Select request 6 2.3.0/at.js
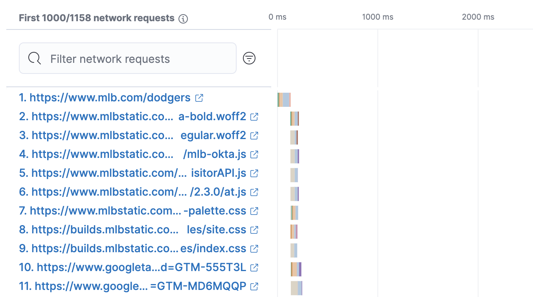Image resolution: width=533 pixels, height=297 pixels. [132, 192]
